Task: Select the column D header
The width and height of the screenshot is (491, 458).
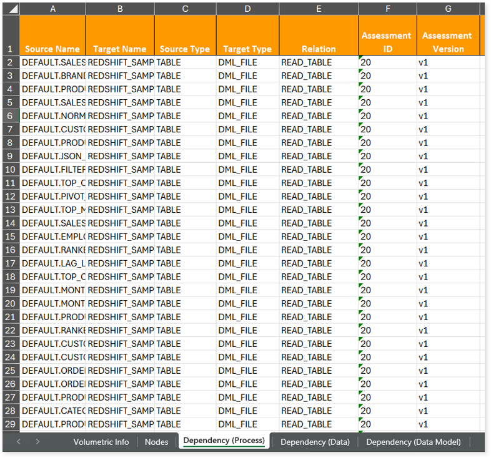Action: point(247,9)
